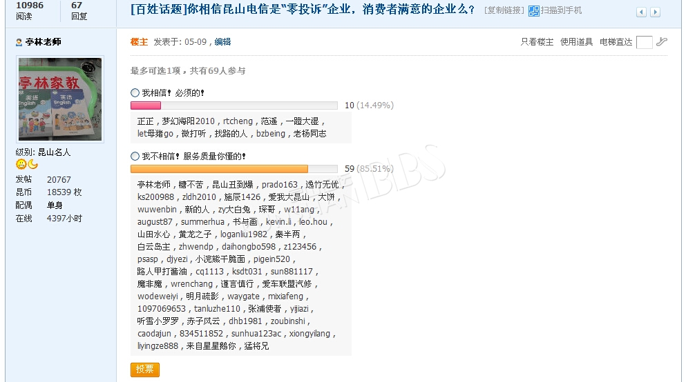Click voter name summerhua
The width and height of the screenshot is (686, 382).
202,222
